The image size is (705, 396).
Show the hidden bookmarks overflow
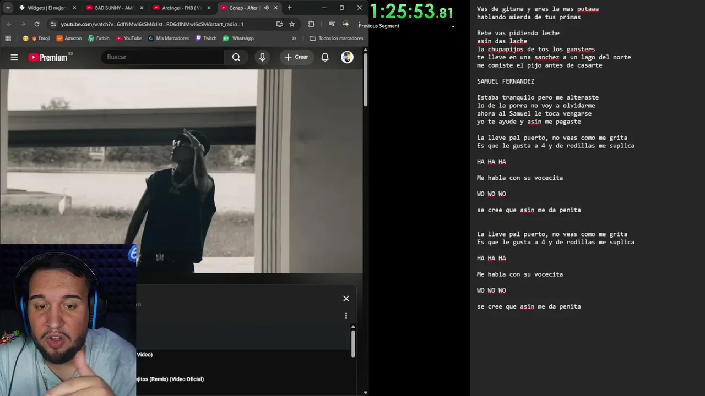pos(294,38)
